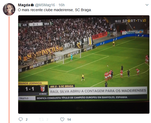
Task: Click the Magda display name
Action: [x=24, y=5]
